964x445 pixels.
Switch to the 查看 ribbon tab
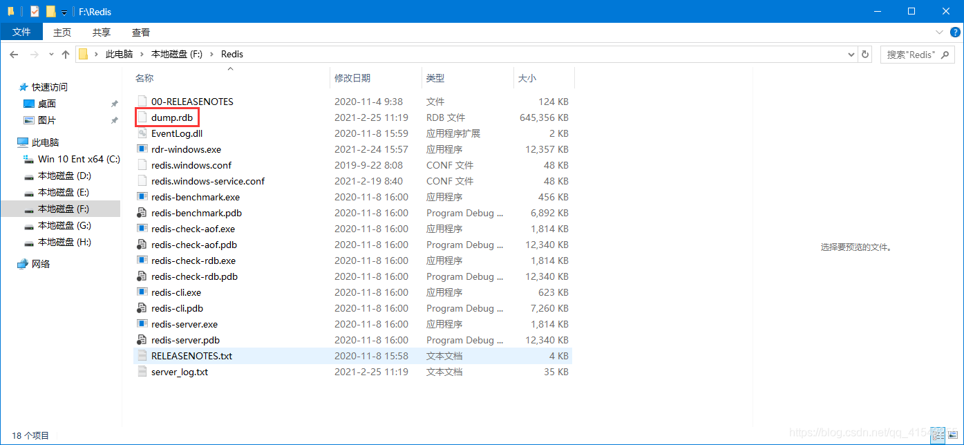coord(140,32)
